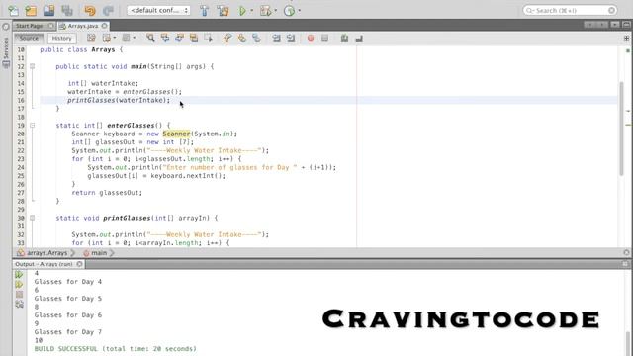Select the Arrays.java editor tab

tap(83, 26)
